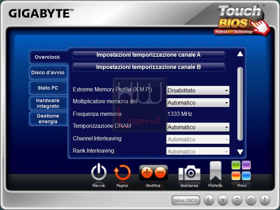Viewport: 280px width, 210px height.
Task: Click the orange square in Princi icon
Action: click(236, 176)
